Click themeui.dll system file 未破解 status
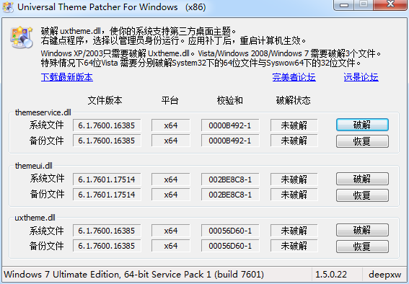The height and width of the screenshot is (284, 409). pos(294,179)
